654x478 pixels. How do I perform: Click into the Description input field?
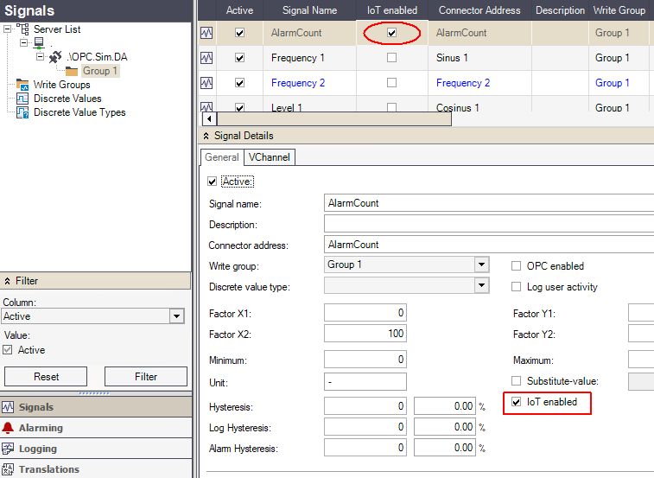[x=489, y=224]
